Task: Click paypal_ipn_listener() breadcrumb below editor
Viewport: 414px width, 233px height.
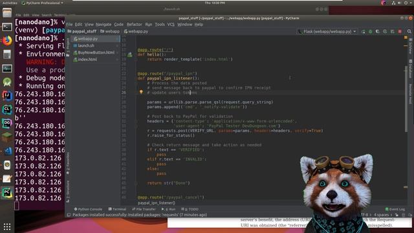Action: click(x=157, y=203)
